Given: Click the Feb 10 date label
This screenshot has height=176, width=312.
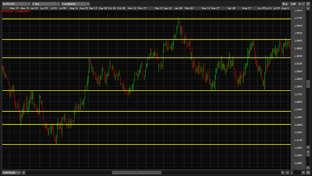Looking at the screenshot, I should (x=189, y=8).
